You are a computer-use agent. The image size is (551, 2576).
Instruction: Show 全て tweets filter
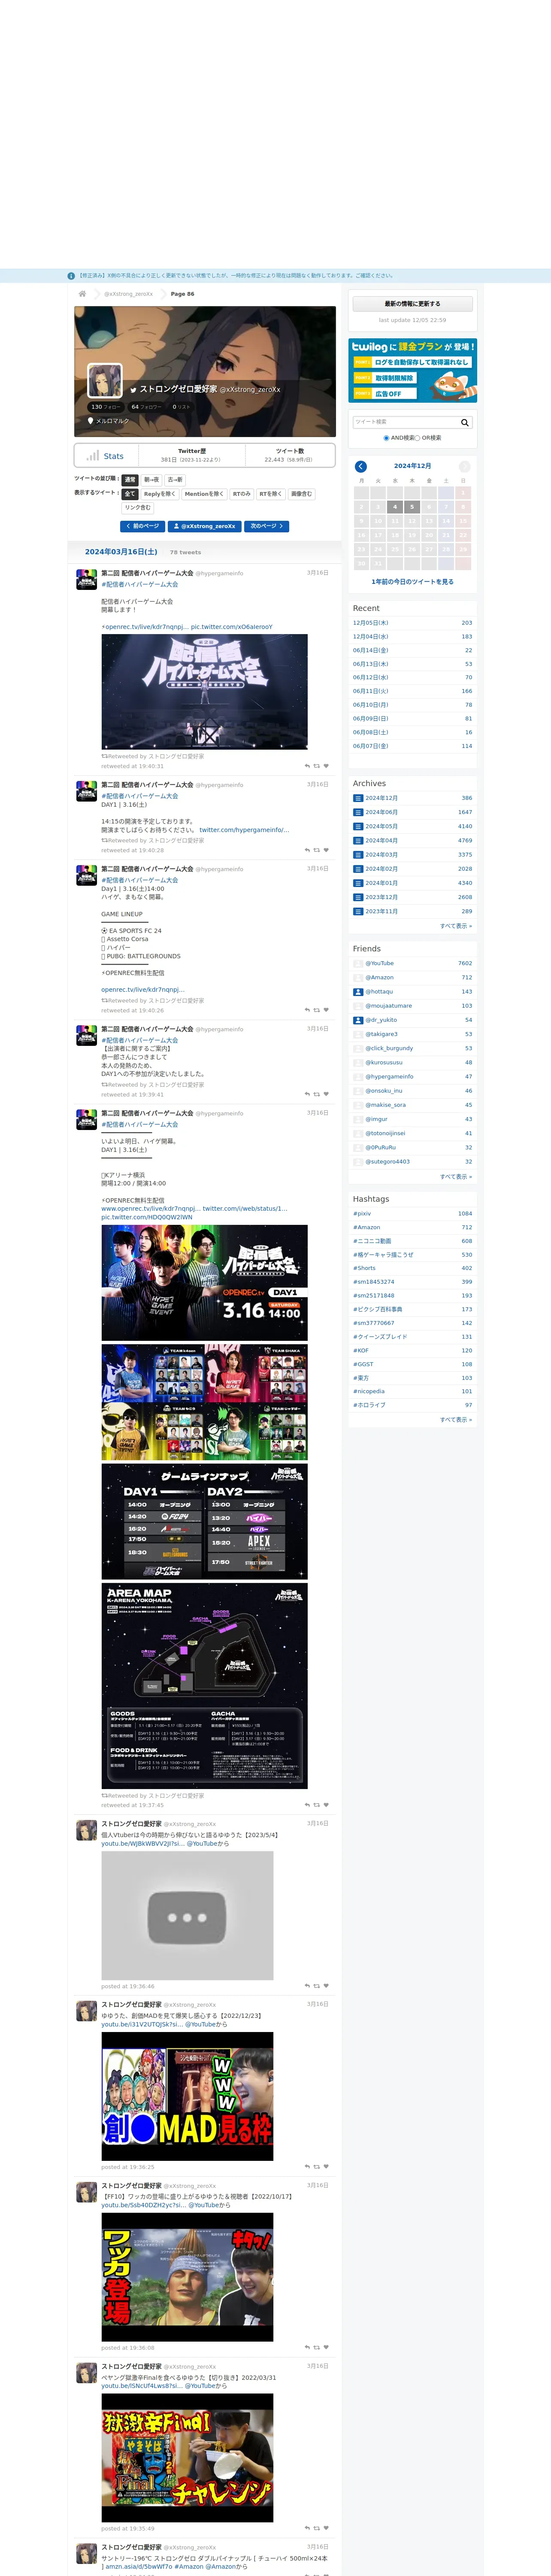coord(130,494)
